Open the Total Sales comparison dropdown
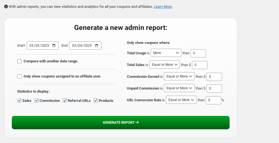The image size is (279, 143). 164,65
